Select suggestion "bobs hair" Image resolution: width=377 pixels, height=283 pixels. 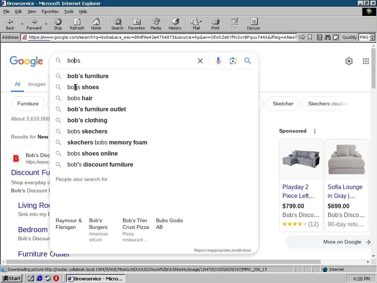pos(154,98)
